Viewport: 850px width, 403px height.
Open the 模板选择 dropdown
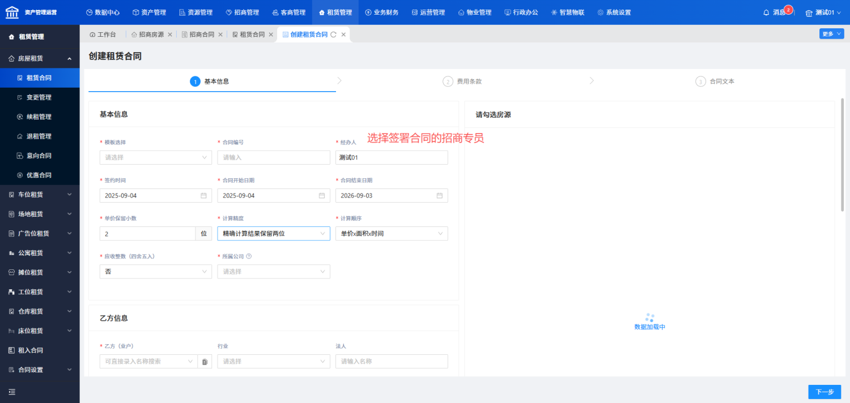coord(156,157)
